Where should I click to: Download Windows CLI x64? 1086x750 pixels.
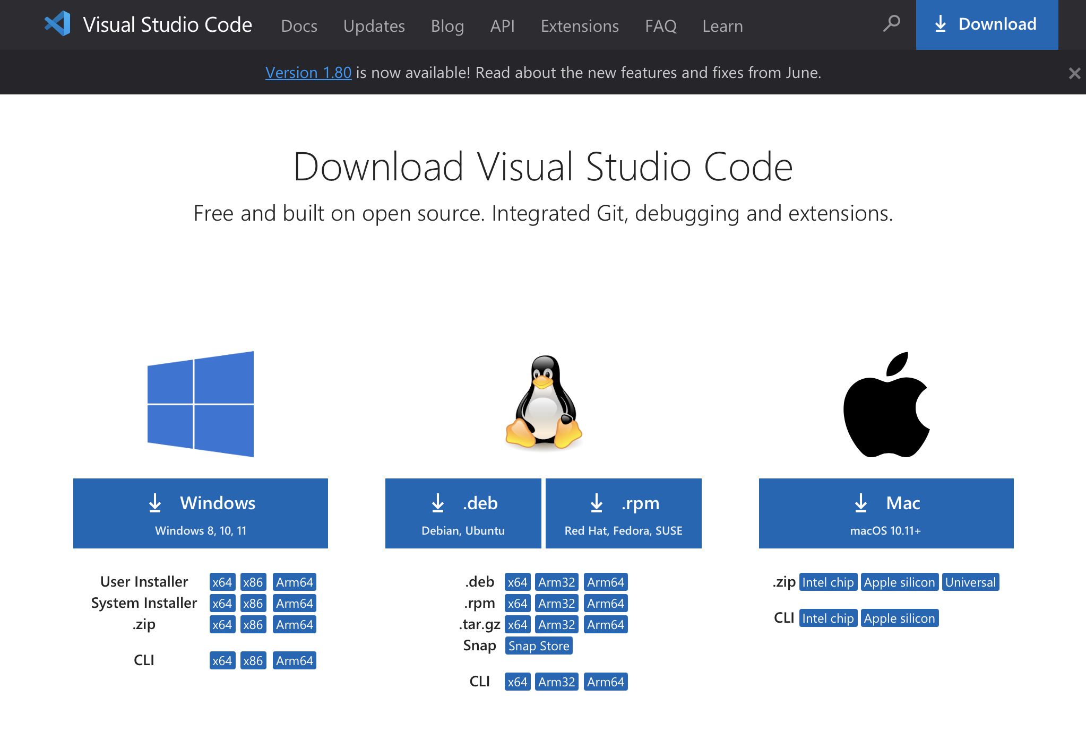pyautogui.click(x=222, y=661)
